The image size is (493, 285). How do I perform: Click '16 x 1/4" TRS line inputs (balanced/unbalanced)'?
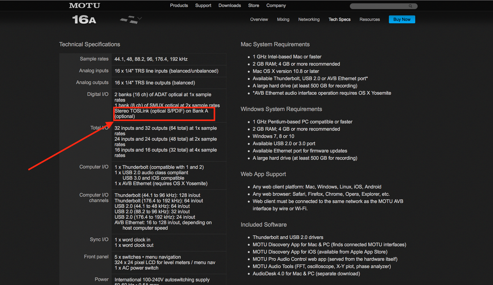click(166, 71)
